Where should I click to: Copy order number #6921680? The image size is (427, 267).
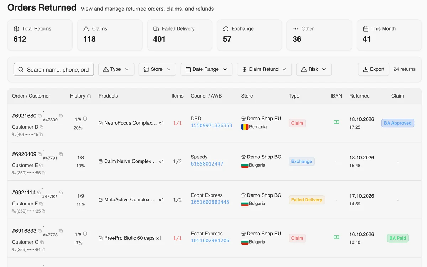[40, 116]
